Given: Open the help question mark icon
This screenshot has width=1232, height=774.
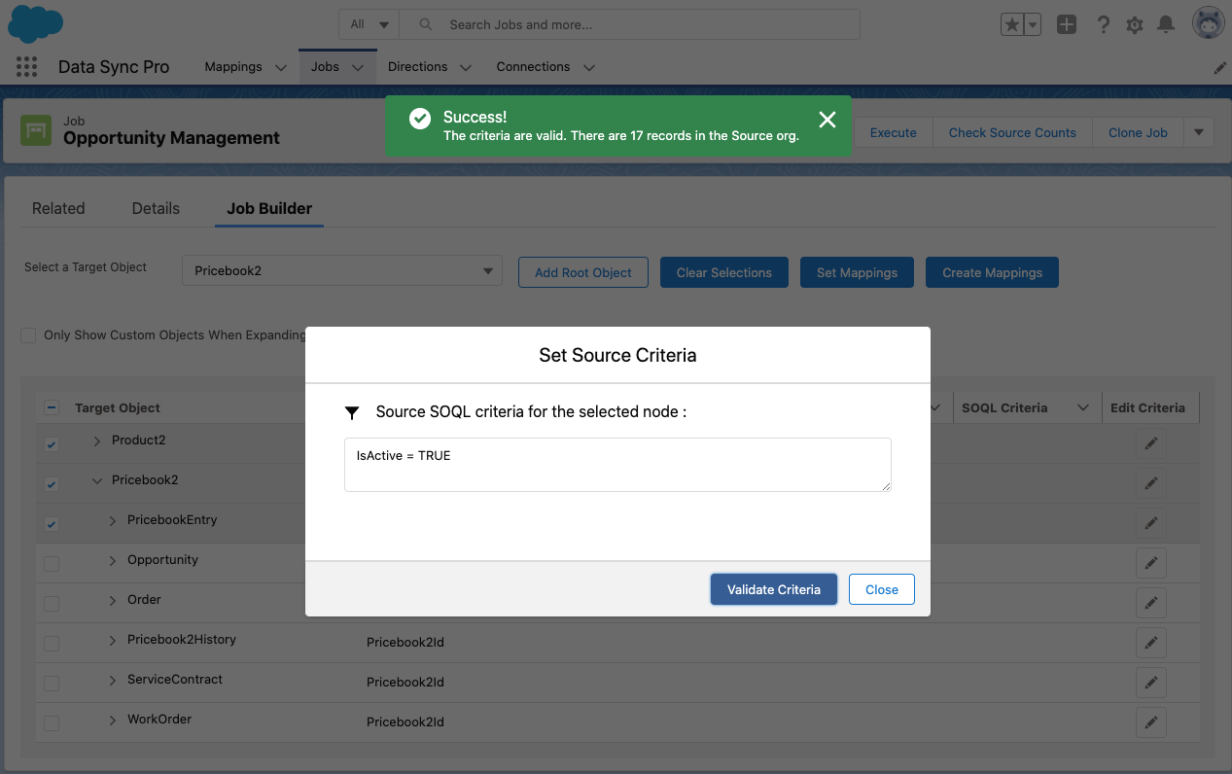Looking at the screenshot, I should 1104,25.
